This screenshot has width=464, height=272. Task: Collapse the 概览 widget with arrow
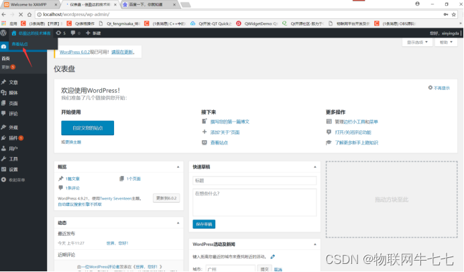pyautogui.click(x=178, y=167)
